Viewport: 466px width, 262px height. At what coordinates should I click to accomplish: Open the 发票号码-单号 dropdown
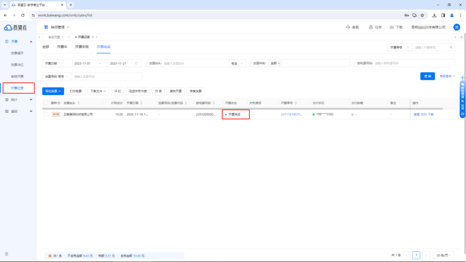click(57, 76)
